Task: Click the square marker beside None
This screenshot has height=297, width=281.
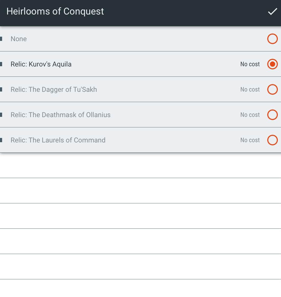Action: tap(1, 39)
